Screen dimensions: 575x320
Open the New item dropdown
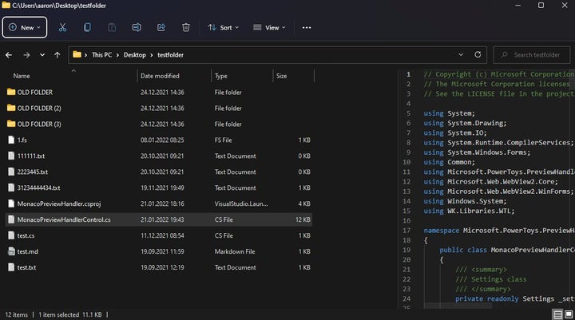tap(24, 27)
